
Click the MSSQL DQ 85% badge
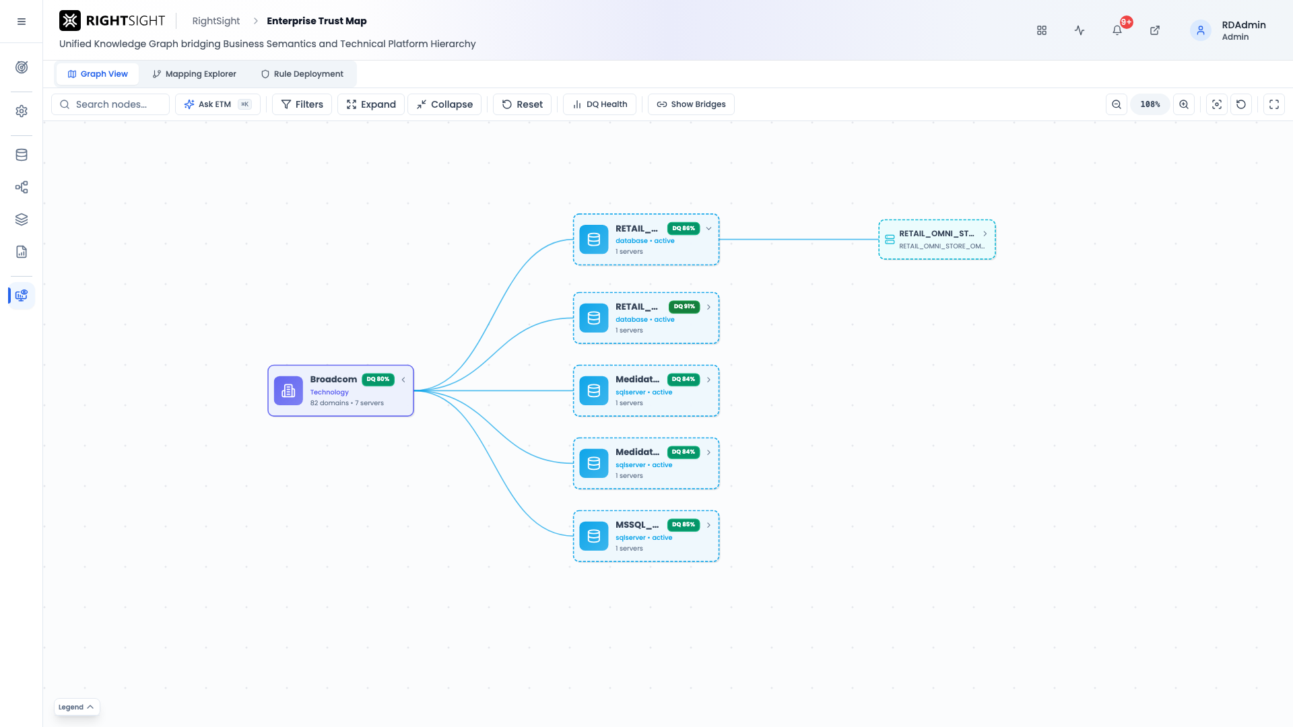point(684,525)
